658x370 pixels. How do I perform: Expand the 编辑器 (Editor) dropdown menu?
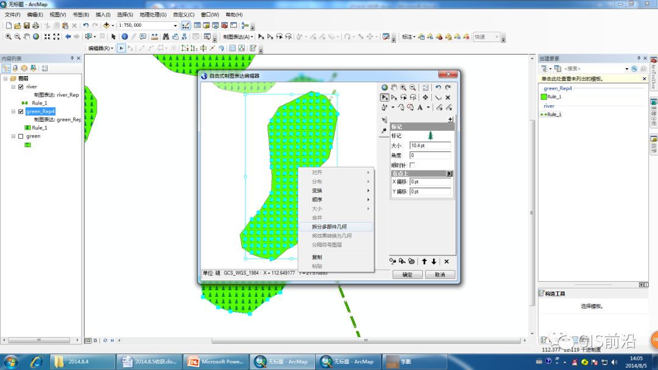click(100, 48)
